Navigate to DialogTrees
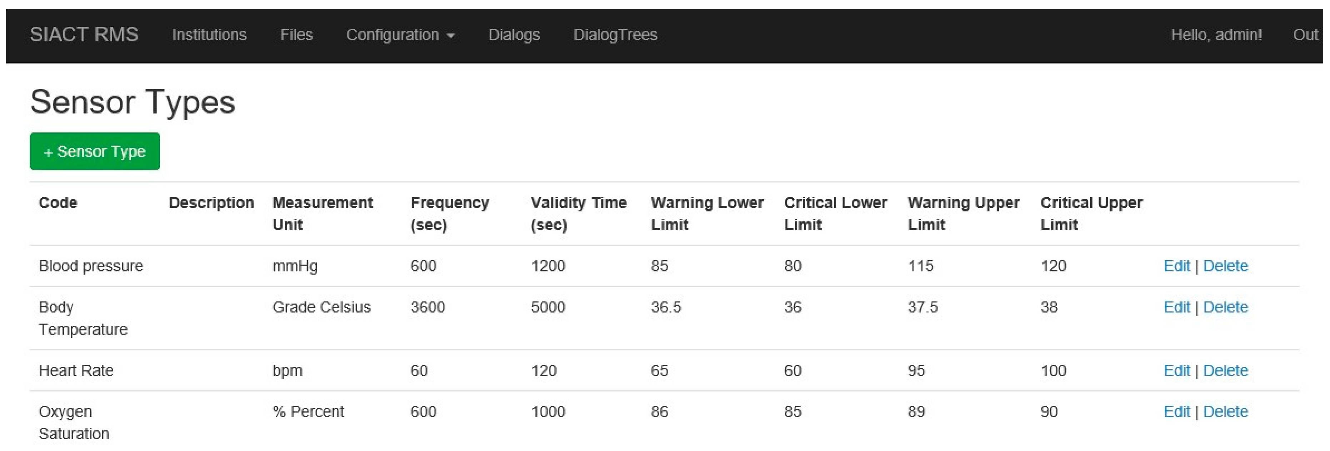Screen dimensions: 1330x451 coord(615,35)
